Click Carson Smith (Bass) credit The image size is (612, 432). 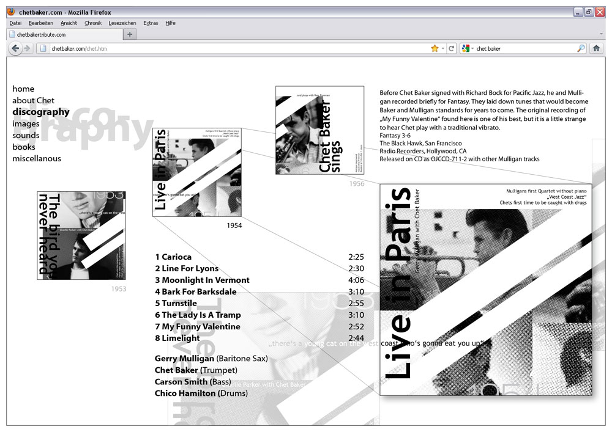pos(193,382)
